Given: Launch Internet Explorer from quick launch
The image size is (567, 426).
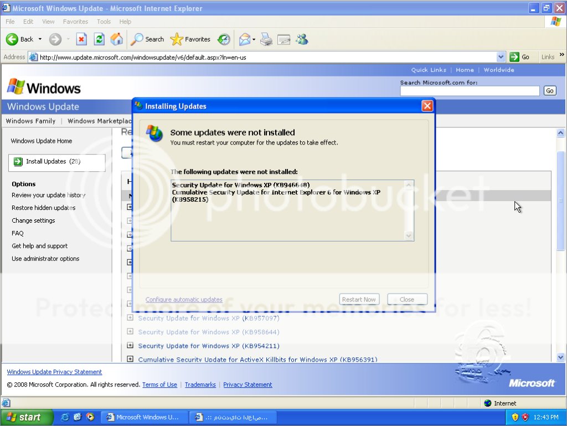Looking at the screenshot, I should (65, 417).
